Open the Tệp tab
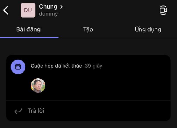This screenshot has width=177, height=128. (88, 29)
